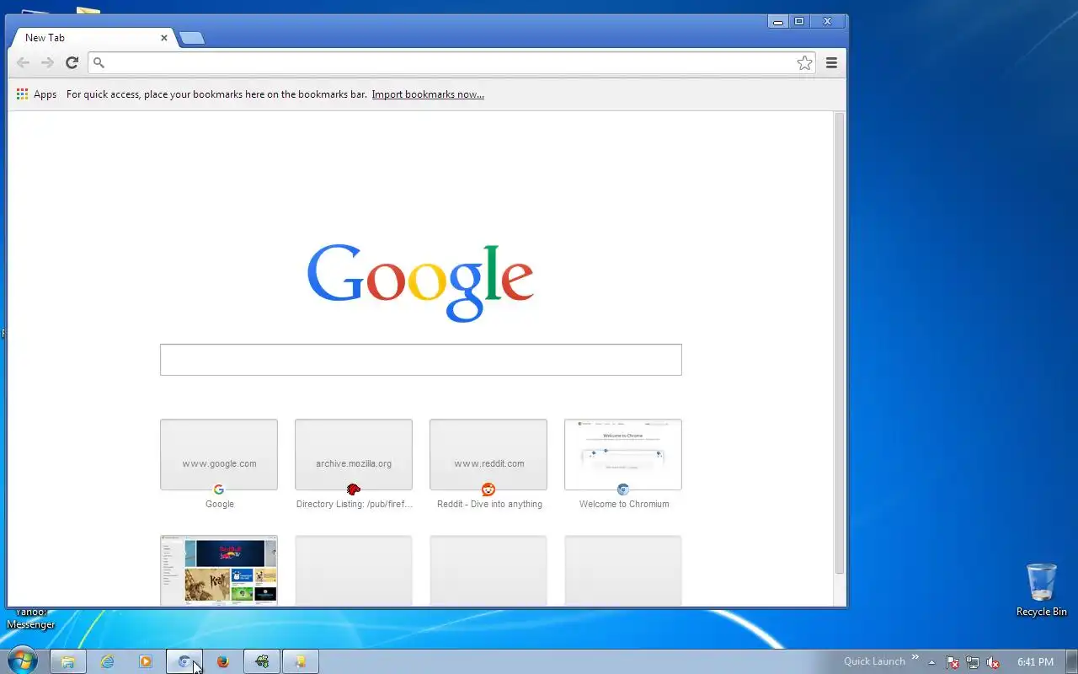Maximize the Chromium window
Screen dimensions: 1078x674
point(799,22)
